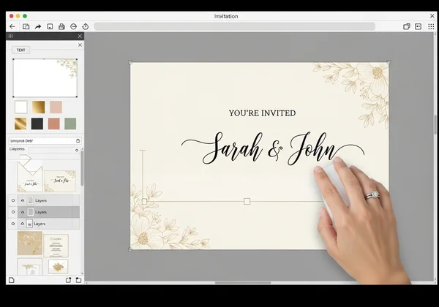Click the timer history toolbar icon

pyautogui.click(x=86, y=26)
